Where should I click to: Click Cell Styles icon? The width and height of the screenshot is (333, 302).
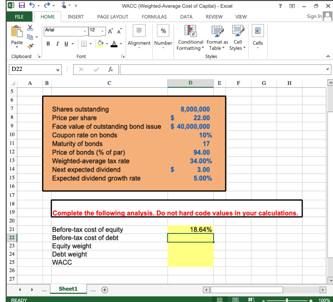(238, 31)
